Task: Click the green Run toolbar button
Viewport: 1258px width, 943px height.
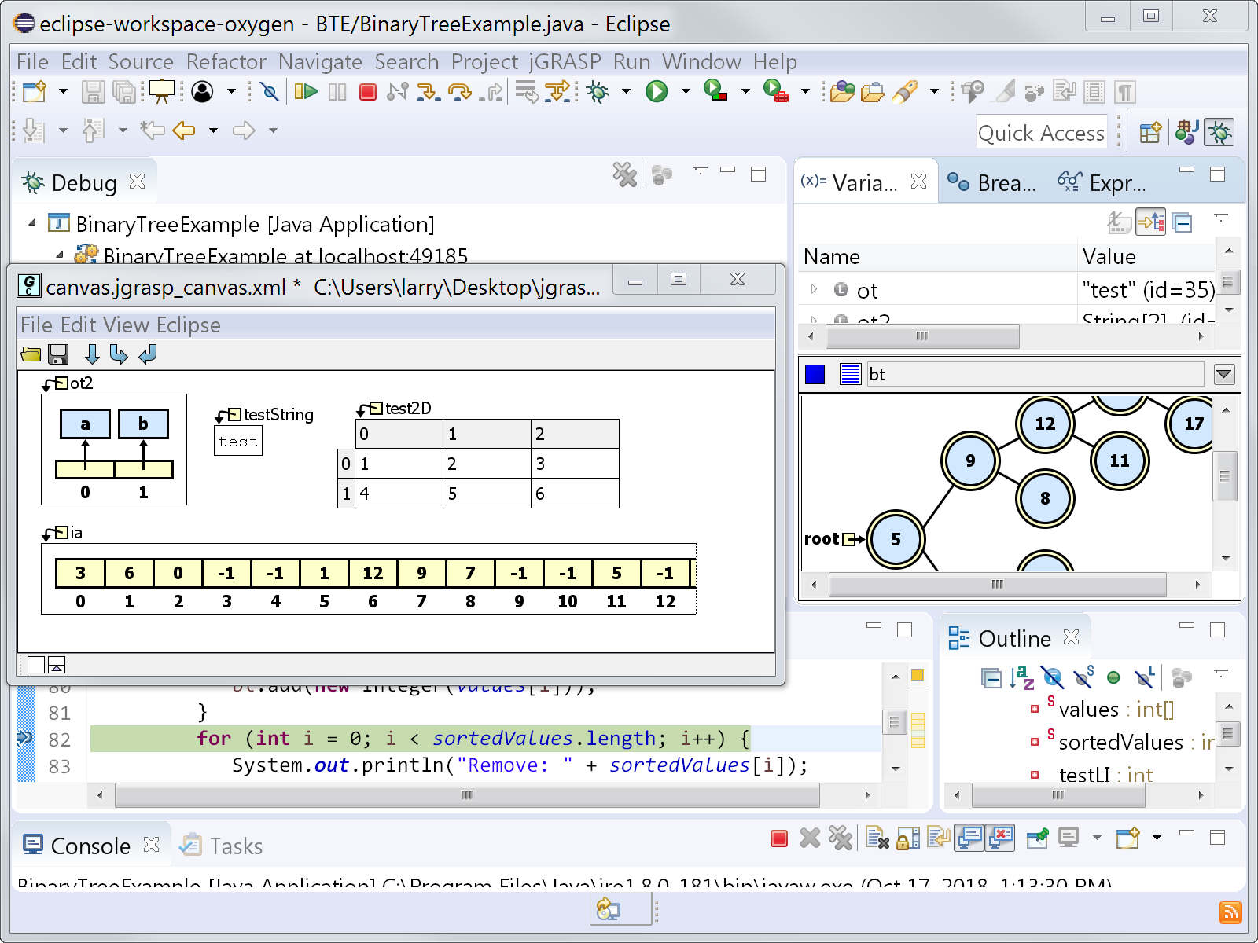Action: point(657,92)
